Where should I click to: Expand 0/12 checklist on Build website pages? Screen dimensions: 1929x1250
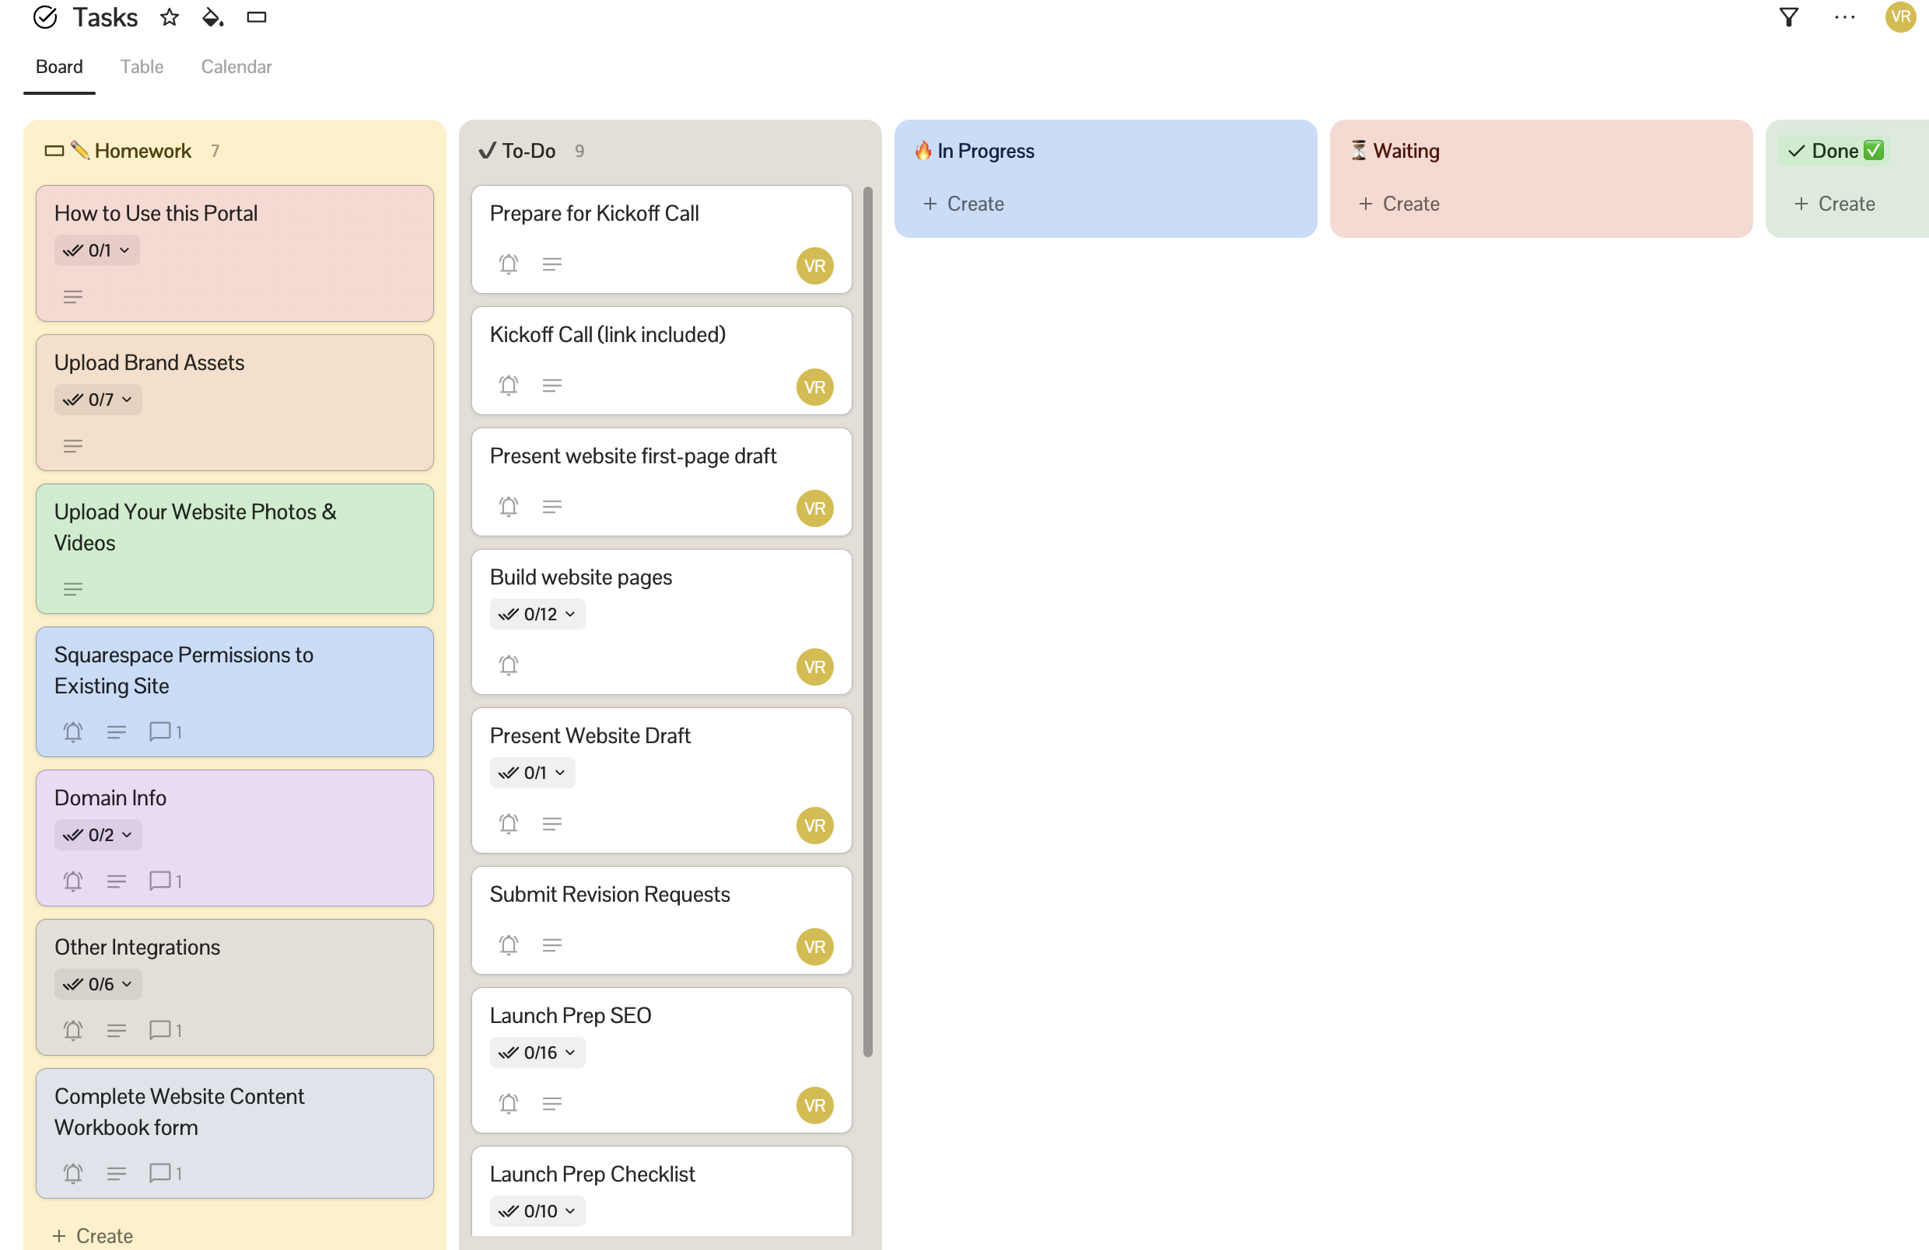(x=537, y=614)
